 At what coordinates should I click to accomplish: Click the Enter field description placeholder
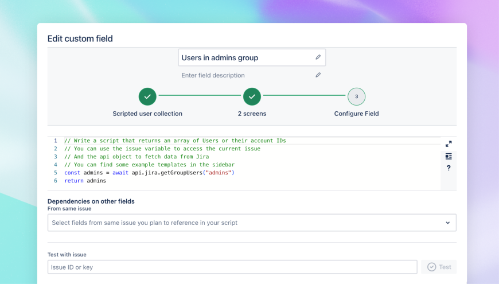point(213,75)
